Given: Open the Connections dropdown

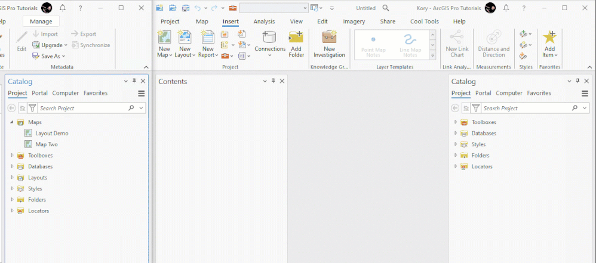Looking at the screenshot, I should click(x=270, y=44).
